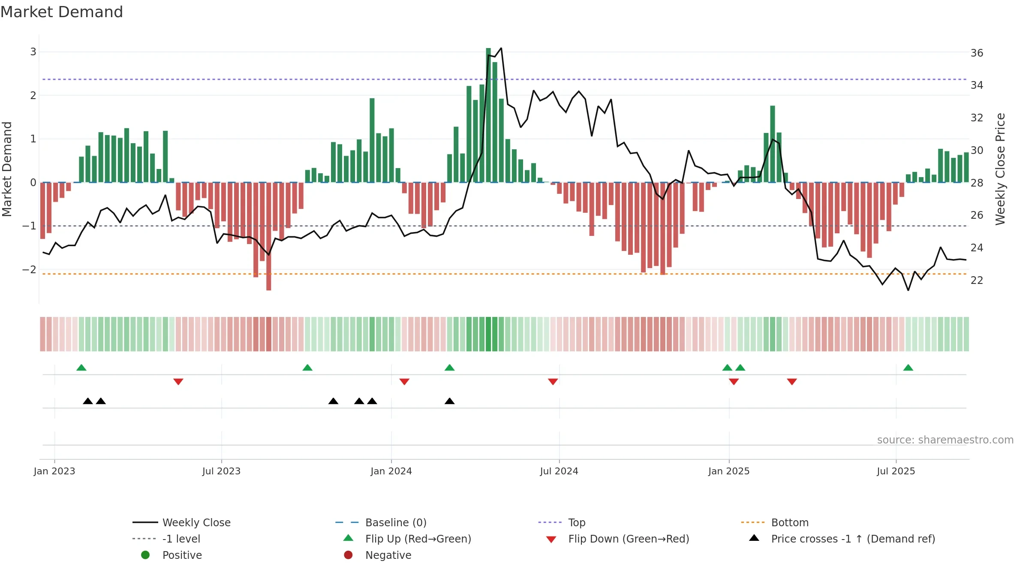Click the Jul 2024 x-axis label

(559, 471)
